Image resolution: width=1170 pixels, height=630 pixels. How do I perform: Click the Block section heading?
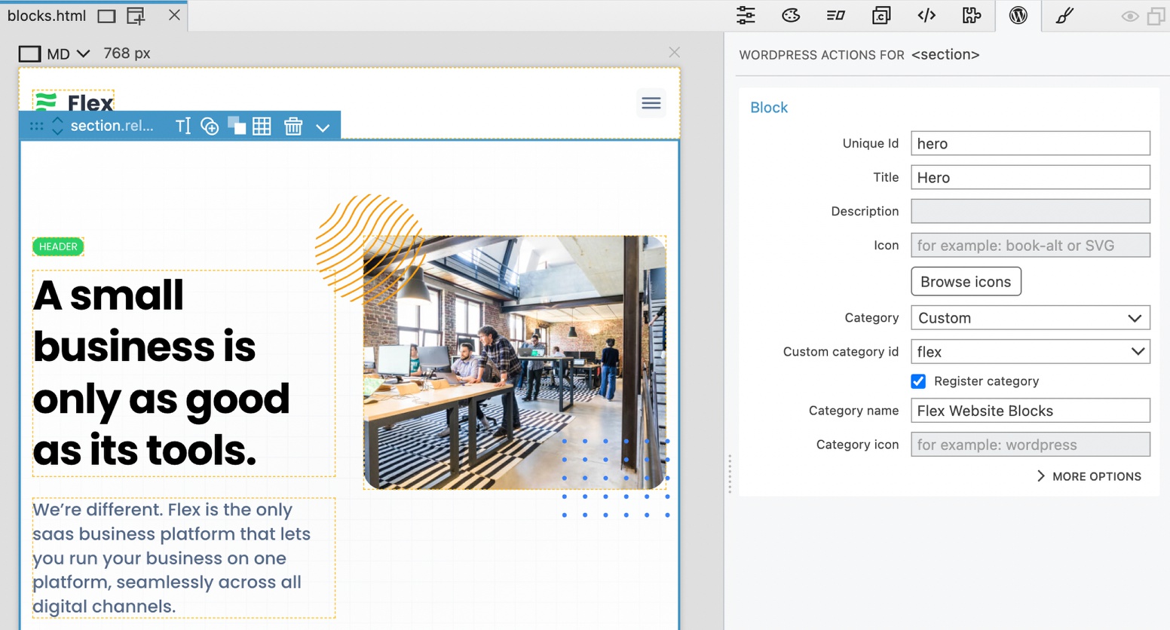coord(769,108)
